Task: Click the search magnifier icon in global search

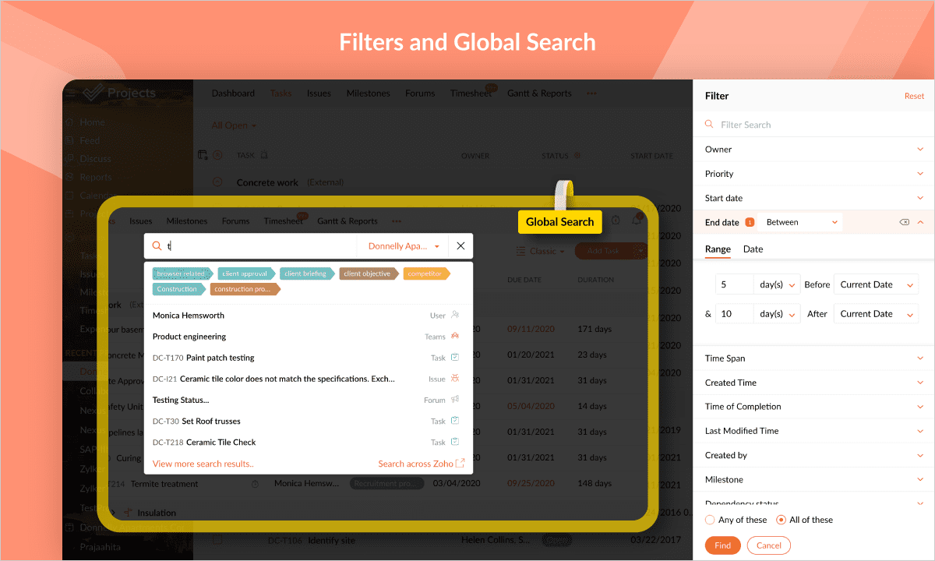Action: click(157, 246)
